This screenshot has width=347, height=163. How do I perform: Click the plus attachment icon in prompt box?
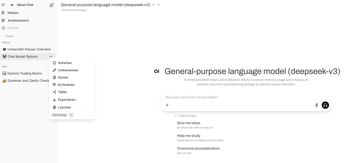click(167, 105)
